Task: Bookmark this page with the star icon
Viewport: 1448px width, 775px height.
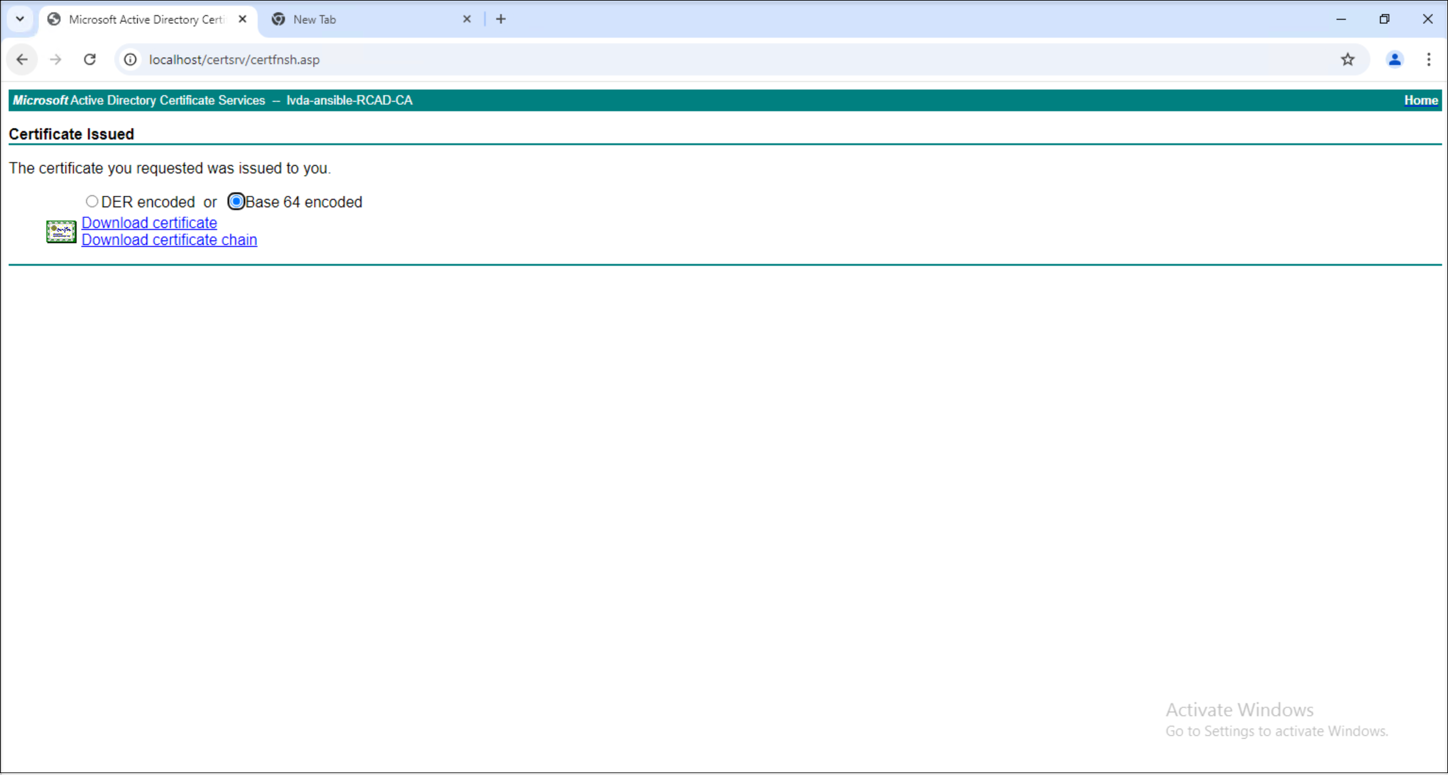Action: [1347, 60]
